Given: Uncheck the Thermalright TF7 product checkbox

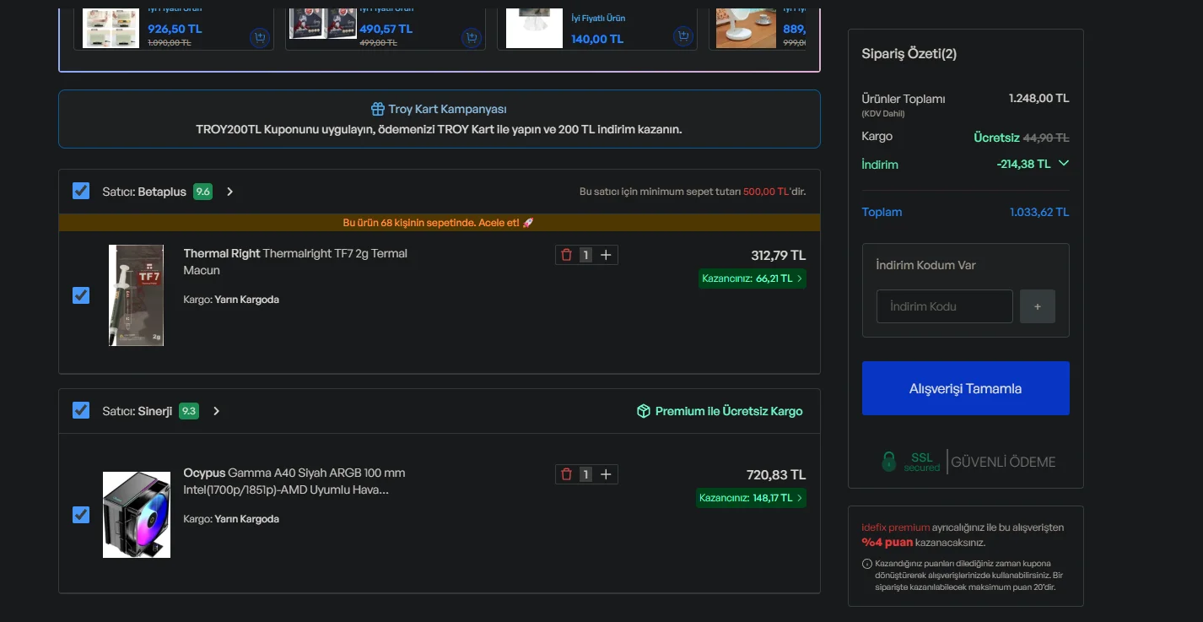Looking at the screenshot, I should [x=81, y=295].
